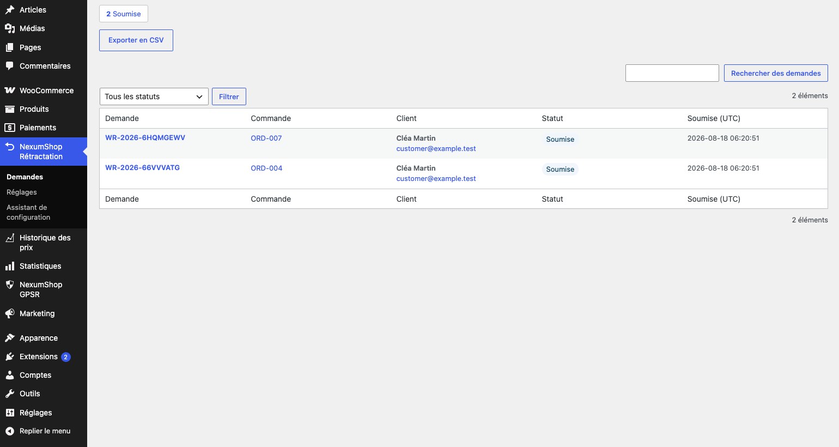Viewport: 839px width, 447px height.
Task: Click the Pages icon in sidebar
Action: click(x=10, y=47)
